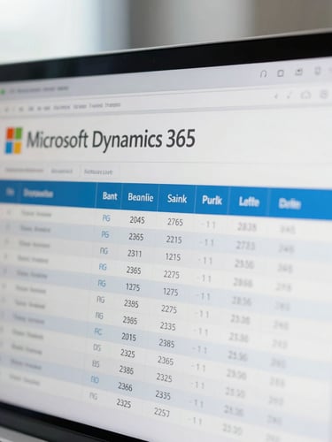The width and height of the screenshot is (332, 442).
Task: Select the 2335 cell in the 2366 row
Action: (163, 395)
